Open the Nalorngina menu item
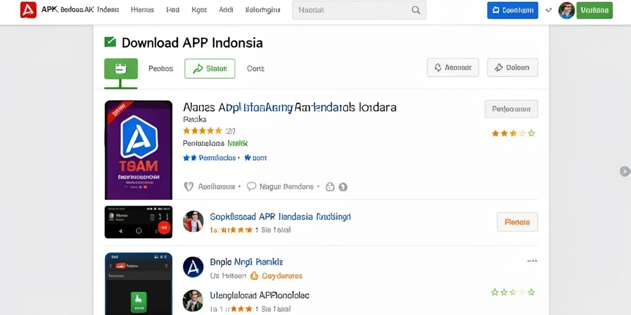The image size is (631, 315). pos(263,10)
